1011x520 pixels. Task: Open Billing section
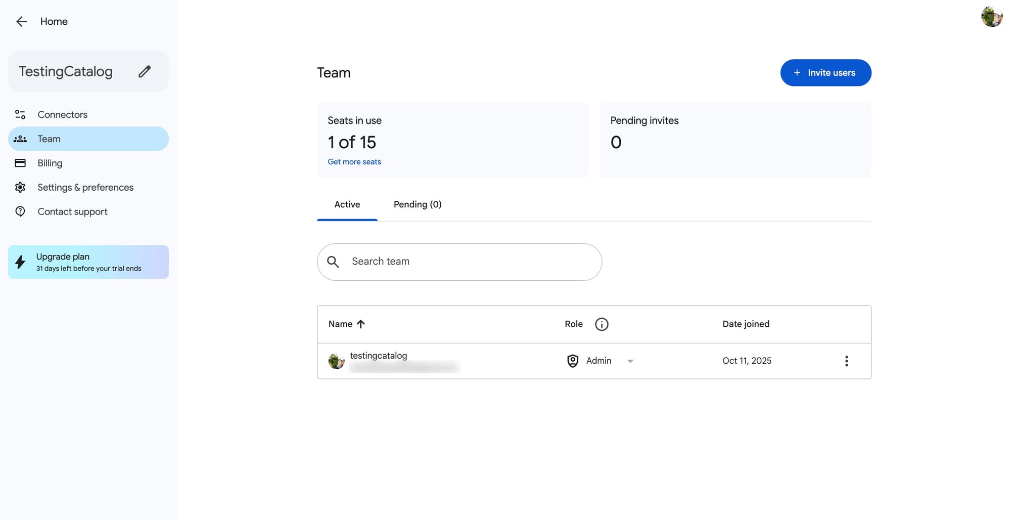(88, 163)
